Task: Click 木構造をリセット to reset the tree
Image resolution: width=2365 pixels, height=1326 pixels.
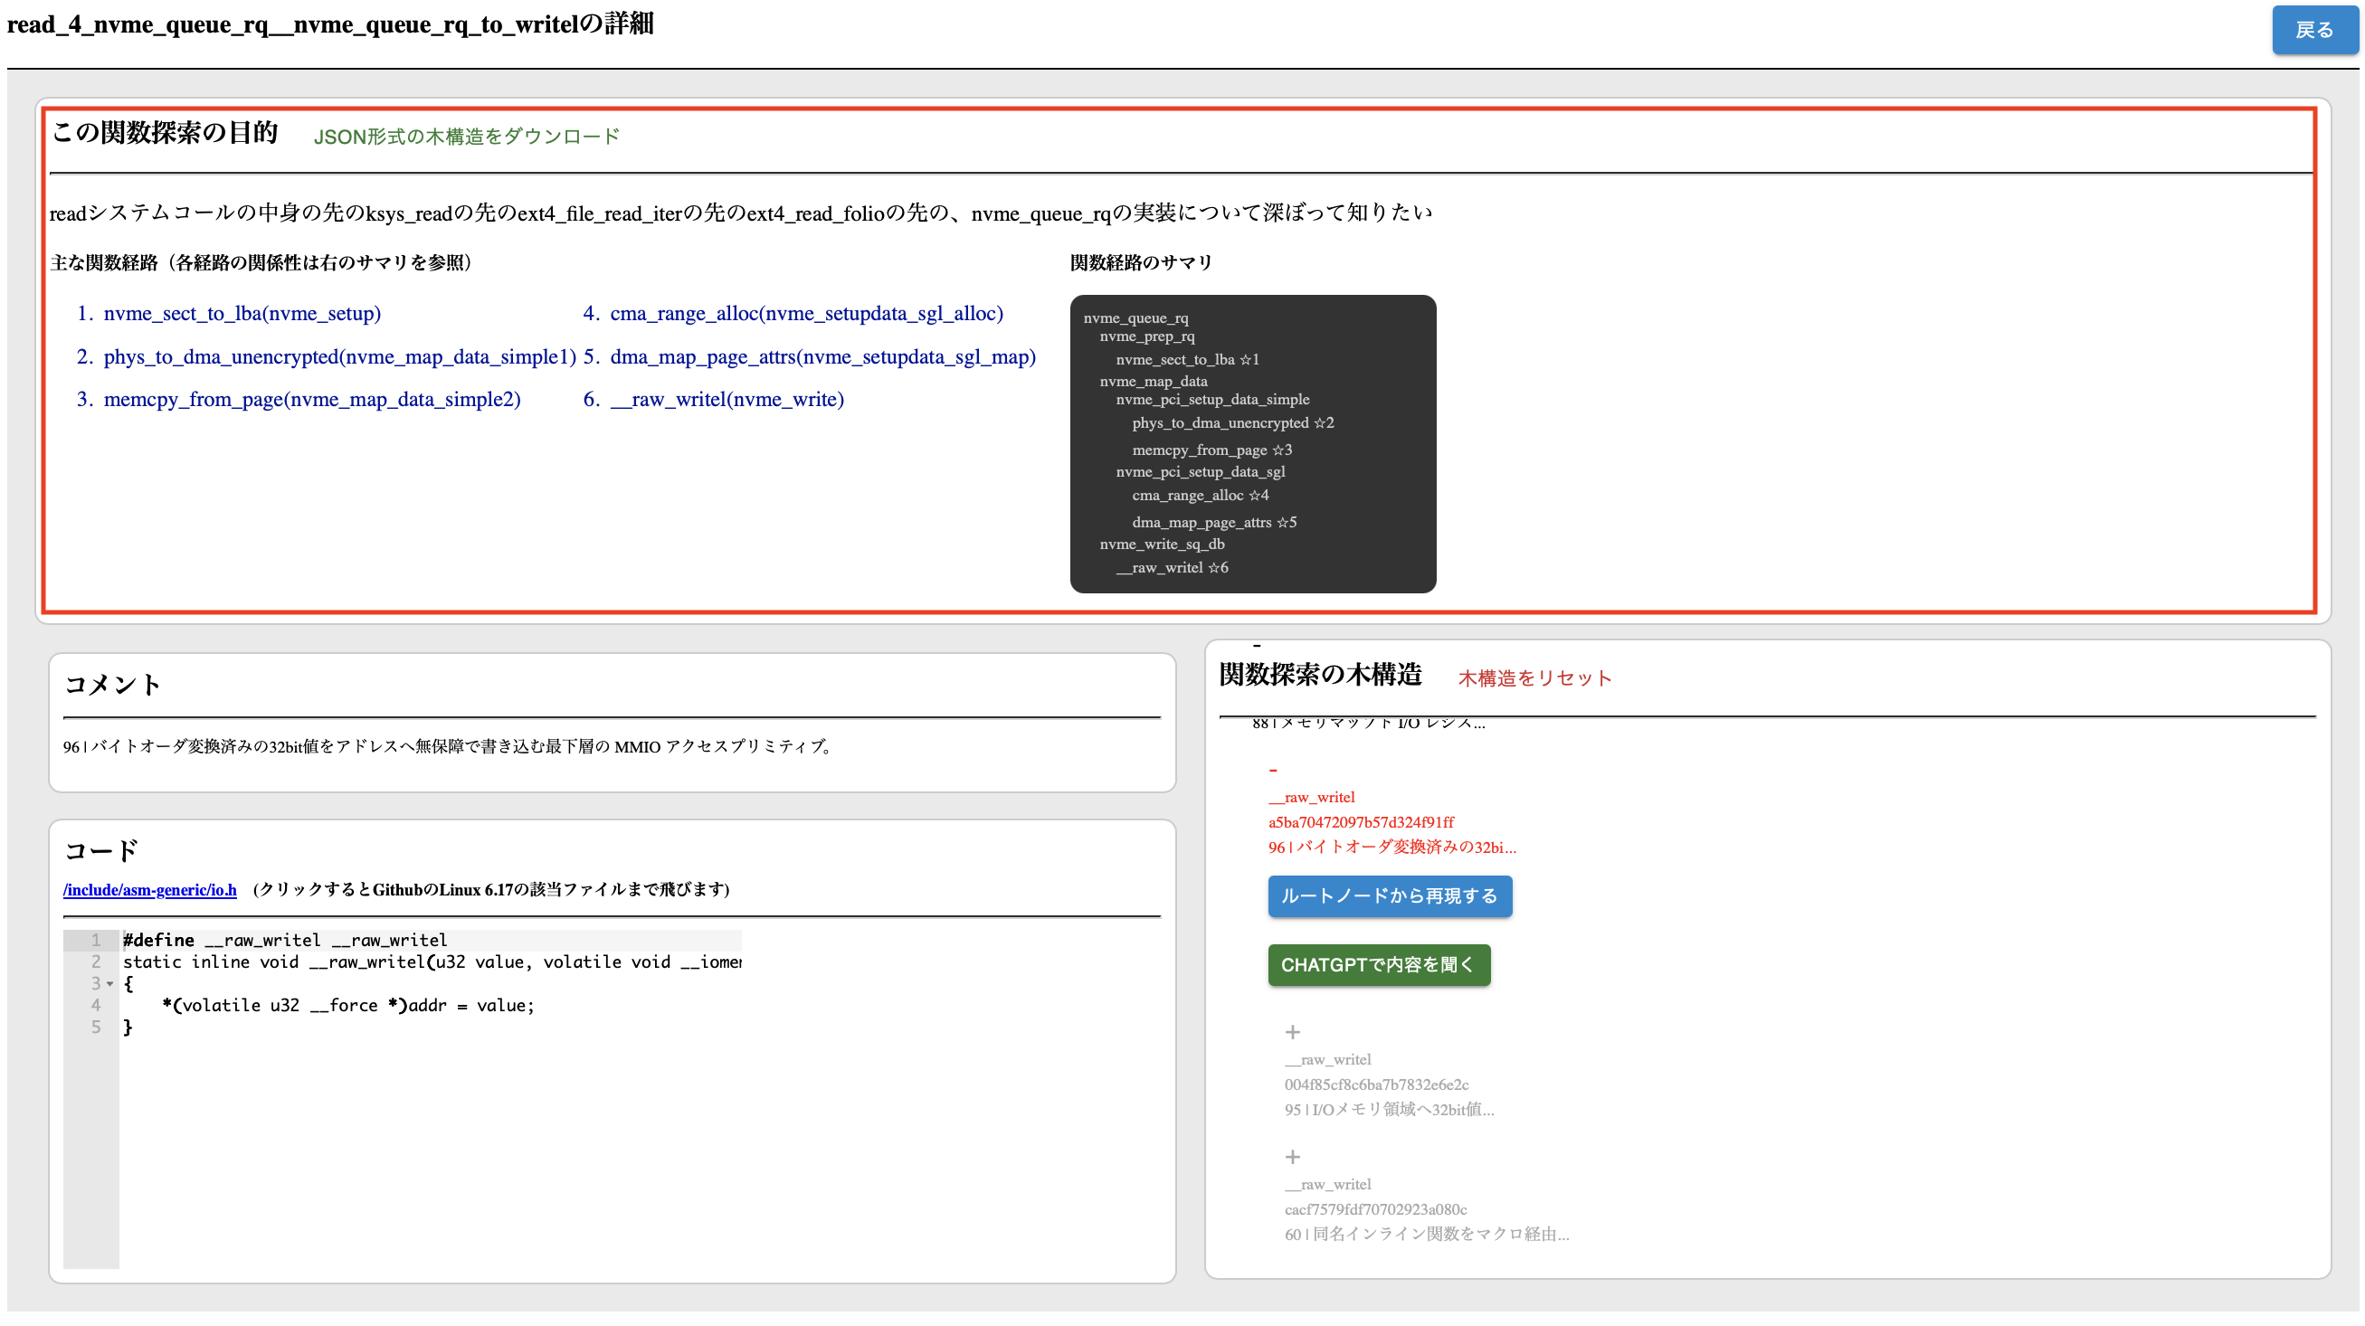Action: coord(1534,678)
